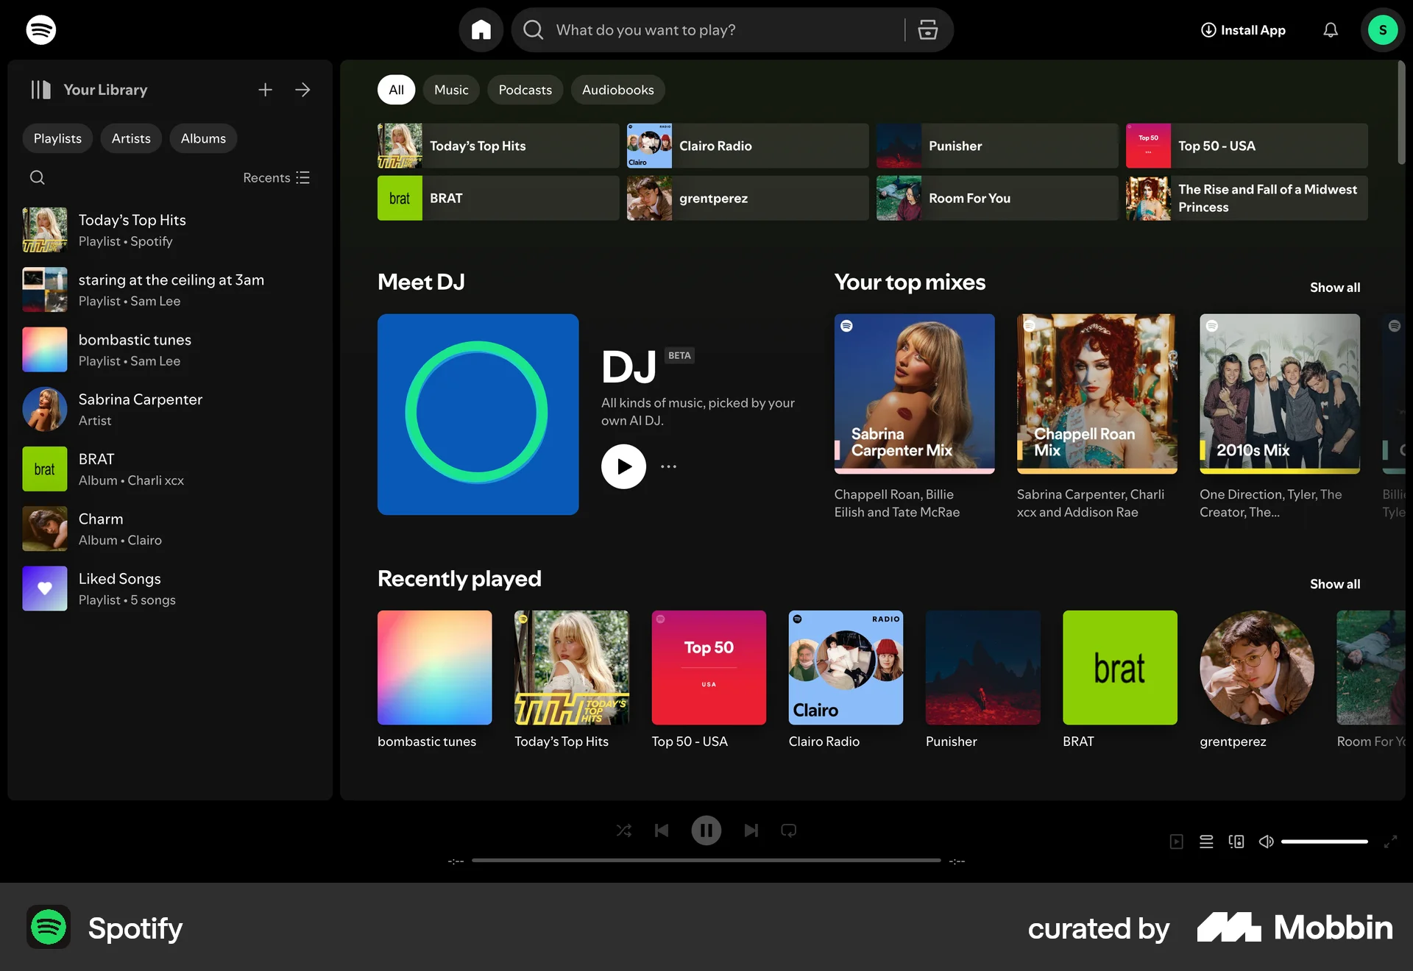
Task: Create new playlist with plus icon
Action: pos(265,90)
